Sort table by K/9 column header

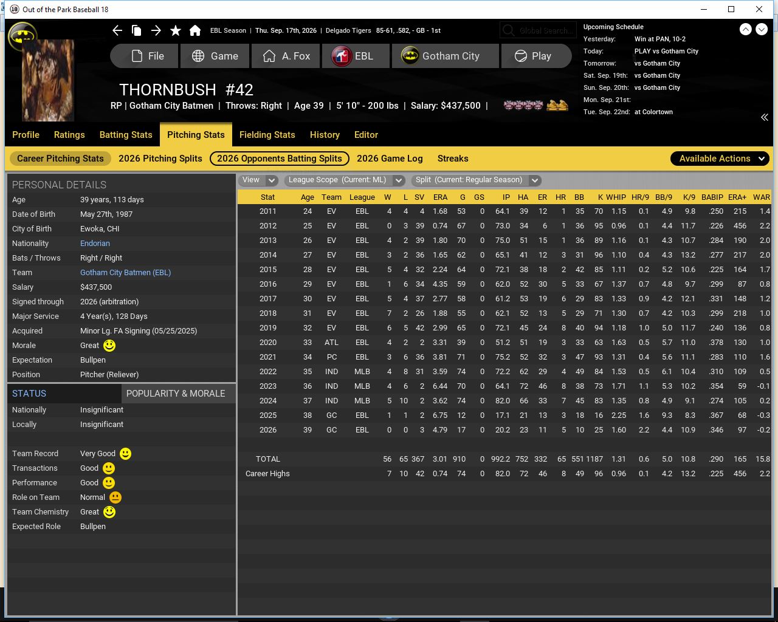[689, 197]
